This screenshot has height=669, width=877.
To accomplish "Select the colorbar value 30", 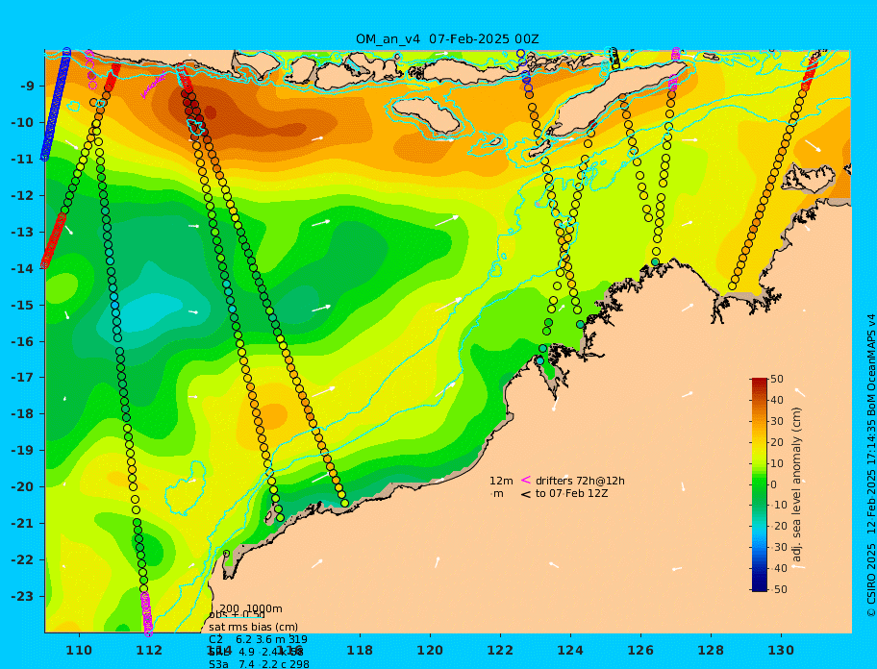I will [x=777, y=421].
